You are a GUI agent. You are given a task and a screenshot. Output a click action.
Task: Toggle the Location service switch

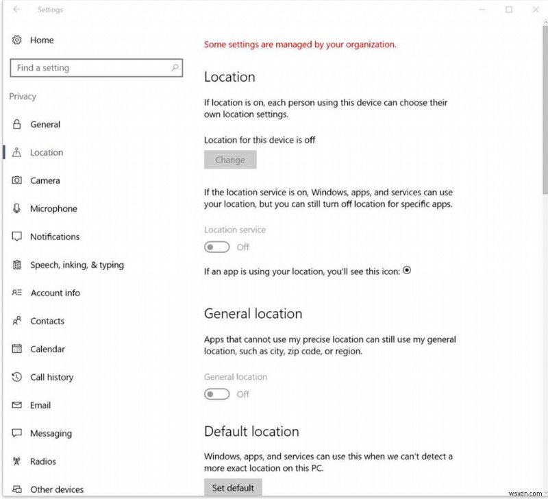click(x=217, y=247)
